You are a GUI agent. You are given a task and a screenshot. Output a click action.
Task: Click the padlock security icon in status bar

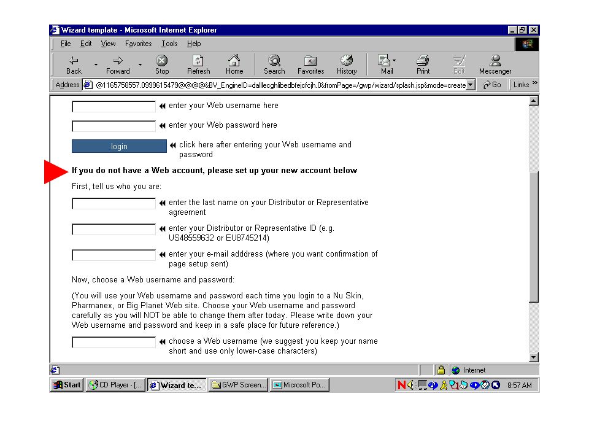point(441,370)
